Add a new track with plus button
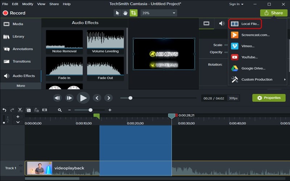Screen dimensions: 290x181 coord(18,117)
